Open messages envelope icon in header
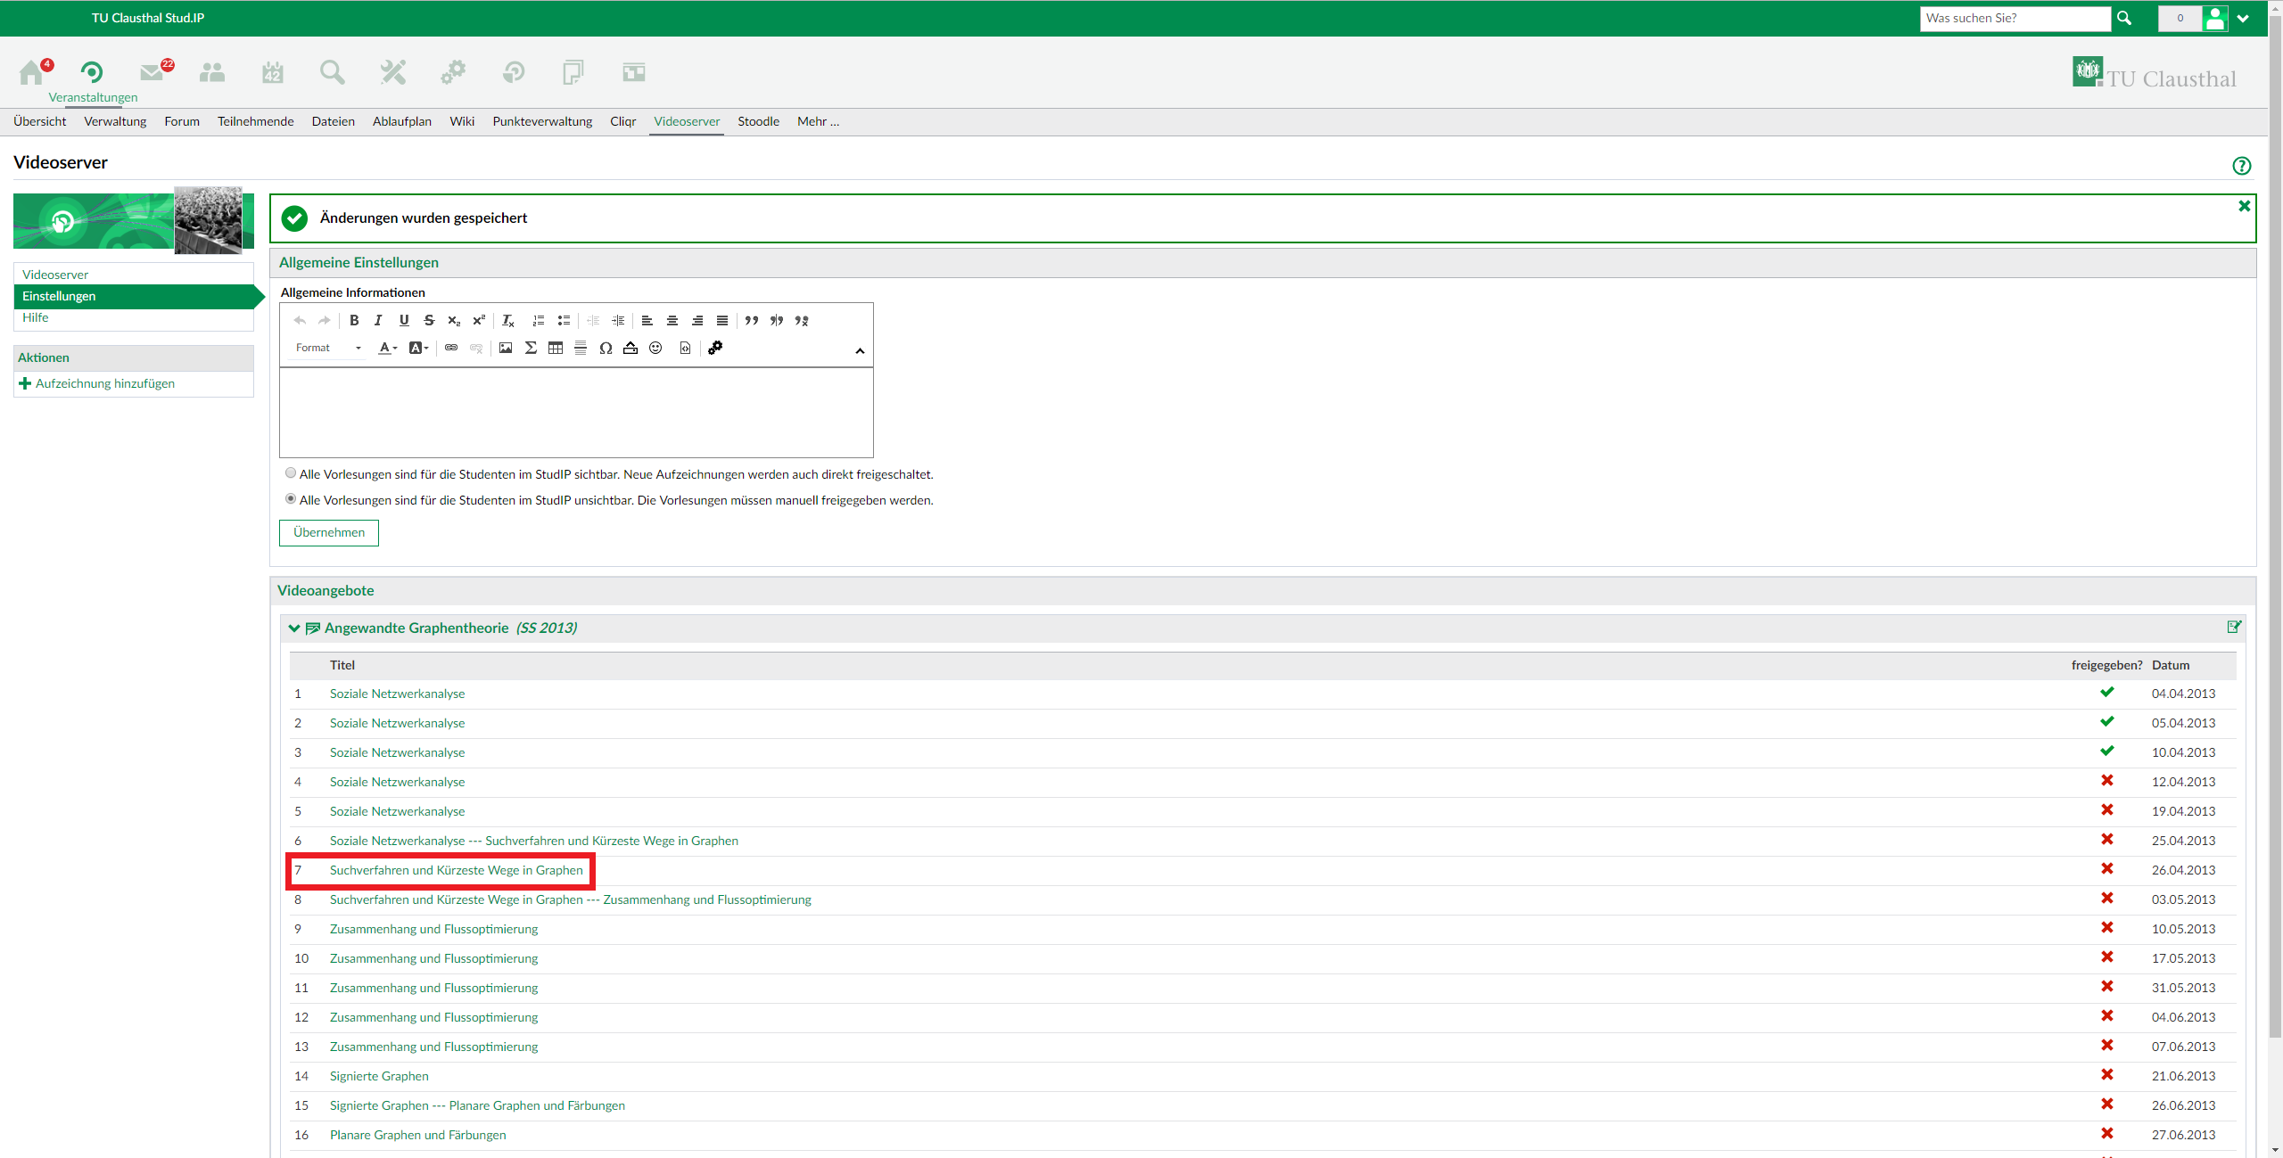The height and width of the screenshot is (1158, 2283). pos(152,72)
